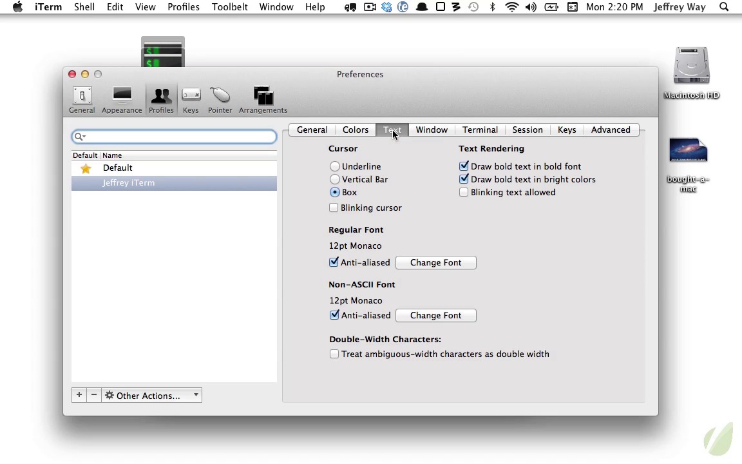742x464 pixels.
Task: Open the Arrangements toolbar icon
Action: point(263,100)
